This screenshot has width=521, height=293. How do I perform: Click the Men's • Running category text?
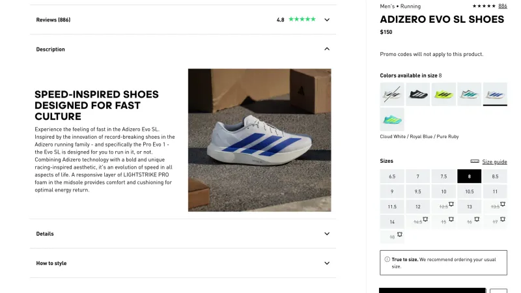[x=400, y=7]
